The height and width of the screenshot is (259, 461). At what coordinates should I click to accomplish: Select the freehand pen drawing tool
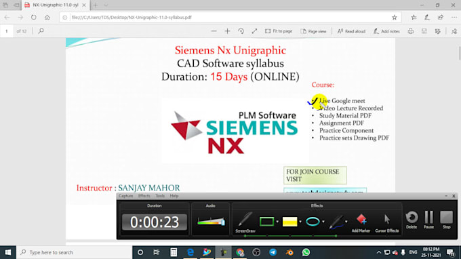(x=336, y=222)
